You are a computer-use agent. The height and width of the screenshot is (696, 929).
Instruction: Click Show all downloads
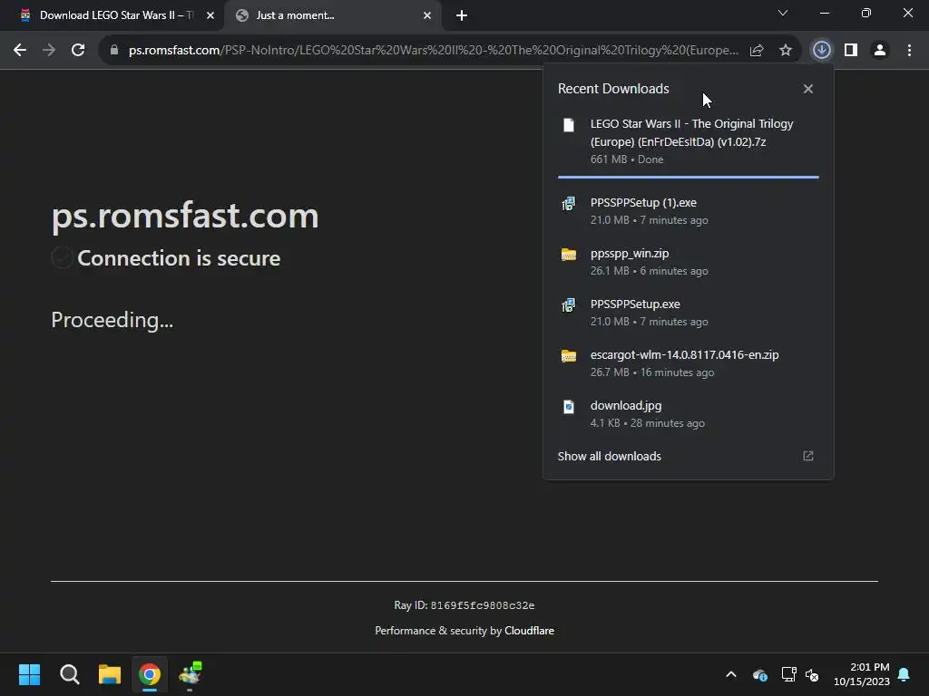click(x=609, y=457)
